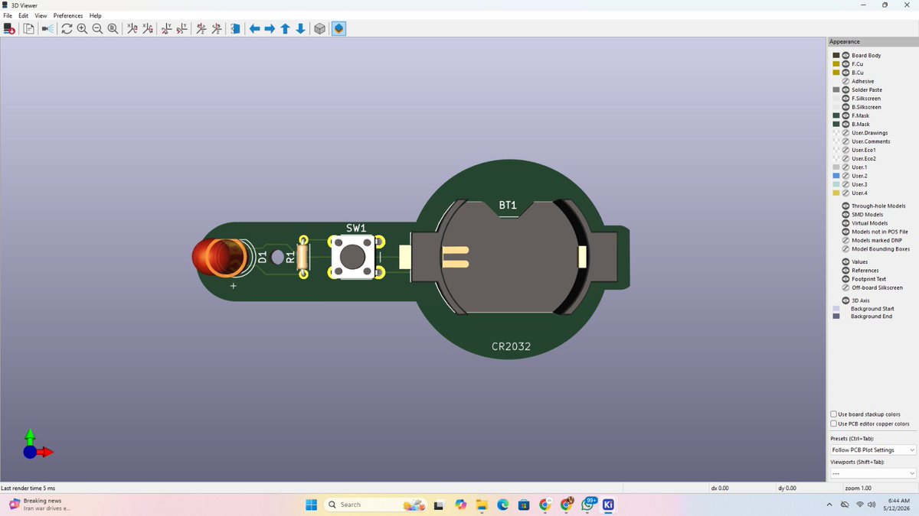Click the Zoom in magnifier
The image size is (919, 516).
coord(82,28)
